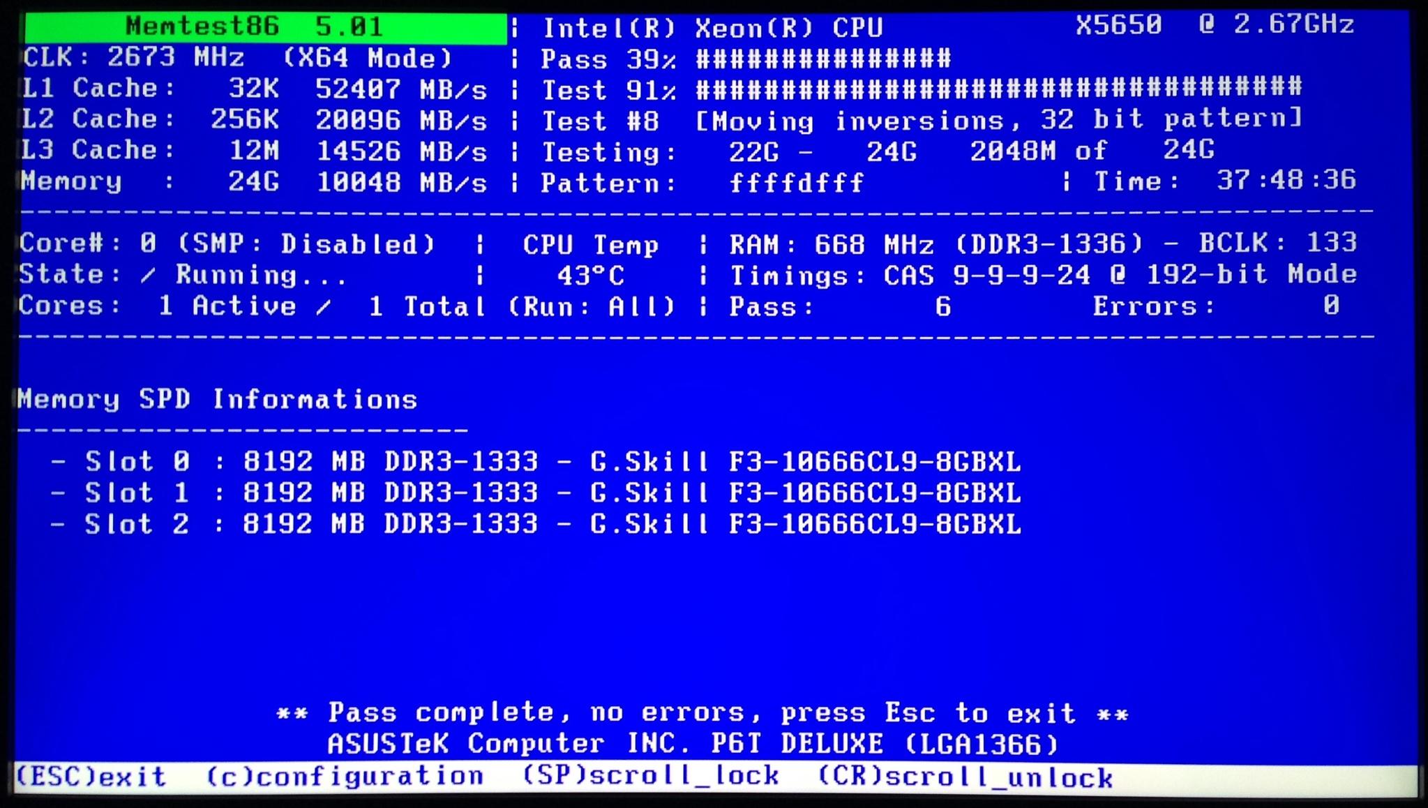Click the SMP: Disabled status
Image resolution: width=1428 pixels, height=808 pixels.
tap(307, 244)
